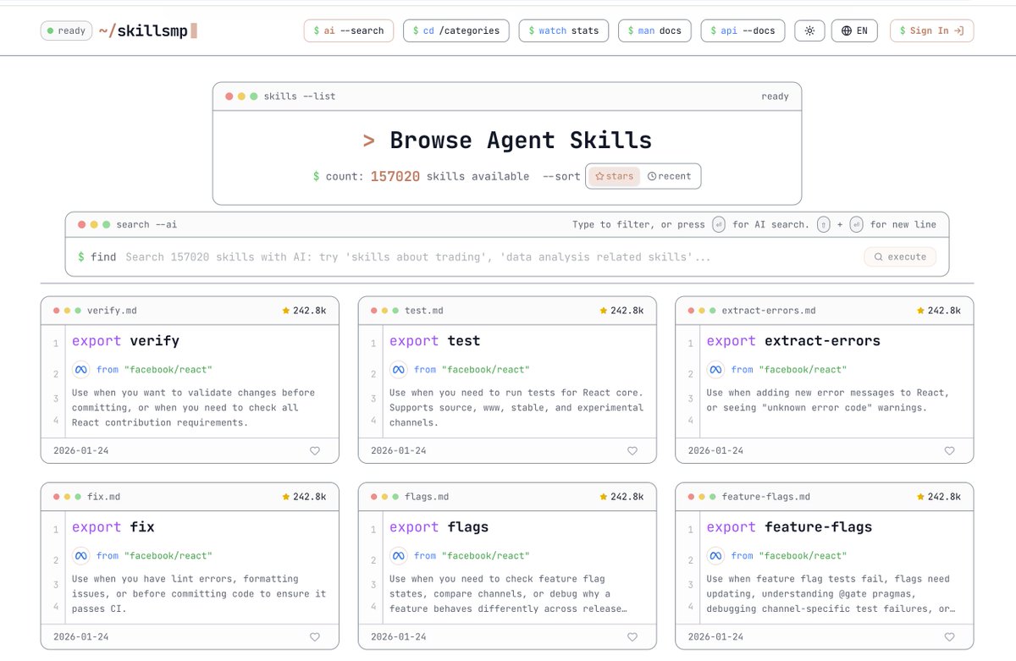Favorite the verify skill with heart icon
This screenshot has width=1016, height=661.
(315, 451)
